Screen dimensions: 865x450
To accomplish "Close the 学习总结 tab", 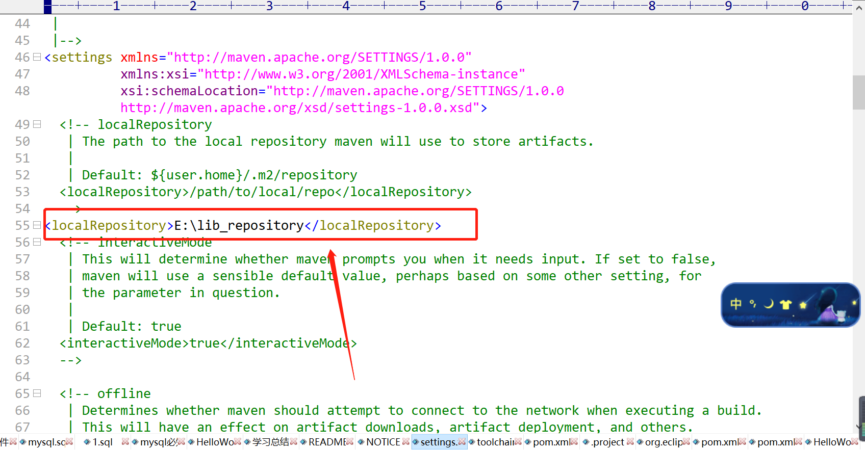I will [x=294, y=442].
